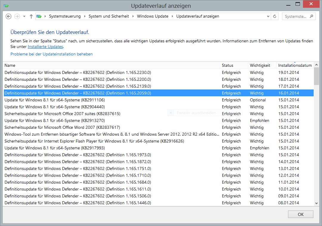Select the System und Sicherheit breadcrumb
Screen dimensions: 322x226
109,16
